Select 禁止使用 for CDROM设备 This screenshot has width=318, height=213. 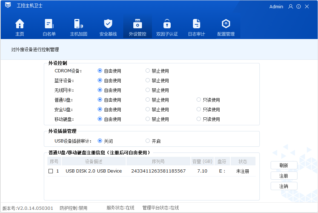[x=147, y=71]
